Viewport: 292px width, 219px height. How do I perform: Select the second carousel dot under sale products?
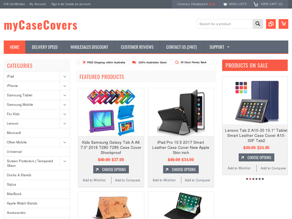250,179
